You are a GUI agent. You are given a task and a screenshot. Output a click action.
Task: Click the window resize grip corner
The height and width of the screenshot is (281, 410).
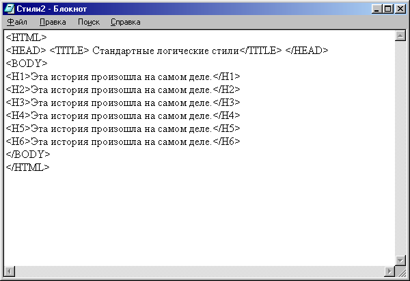point(400,271)
